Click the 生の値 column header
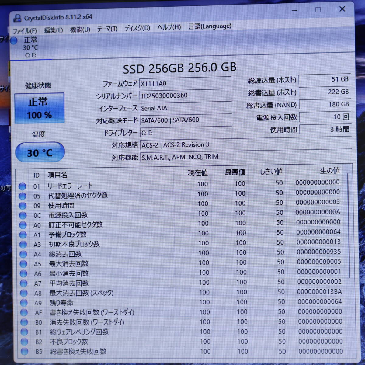The height and width of the screenshot is (365, 365). pos(330,171)
